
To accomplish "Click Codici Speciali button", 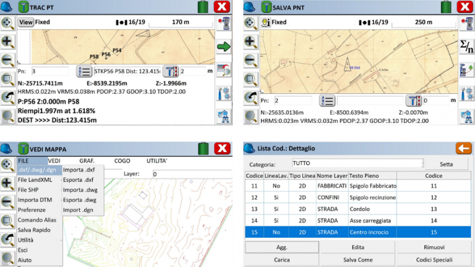I will pyautogui.click(x=434, y=260).
